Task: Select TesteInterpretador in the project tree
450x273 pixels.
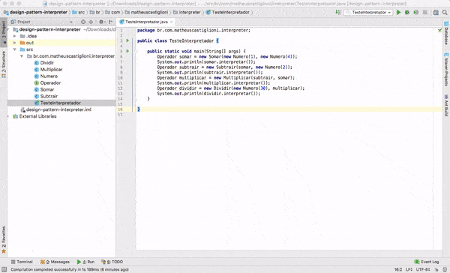Action: tap(61, 103)
